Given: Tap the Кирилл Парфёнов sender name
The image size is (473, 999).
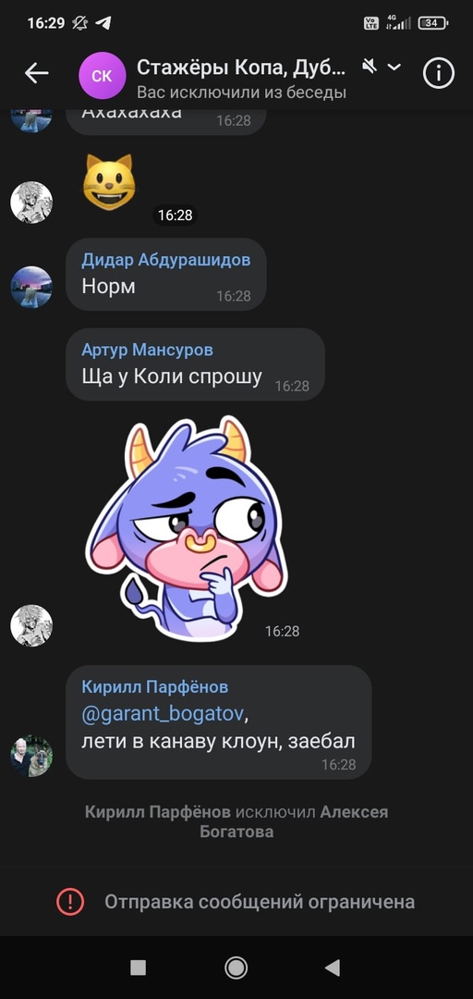Looking at the screenshot, I should pos(154,686).
